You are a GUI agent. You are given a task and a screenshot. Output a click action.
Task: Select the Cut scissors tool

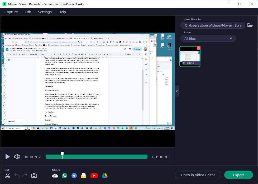[7, 175]
